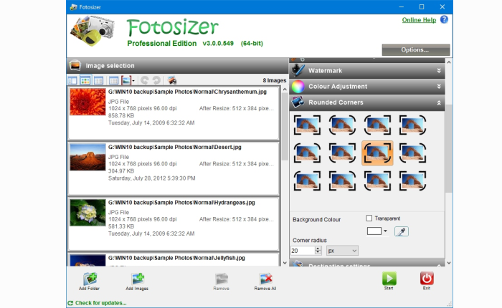This screenshot has width=502, height=308.
Task: Click the '858.78 KB' size text
Action: pyautogui.click(x=121, y=115)
